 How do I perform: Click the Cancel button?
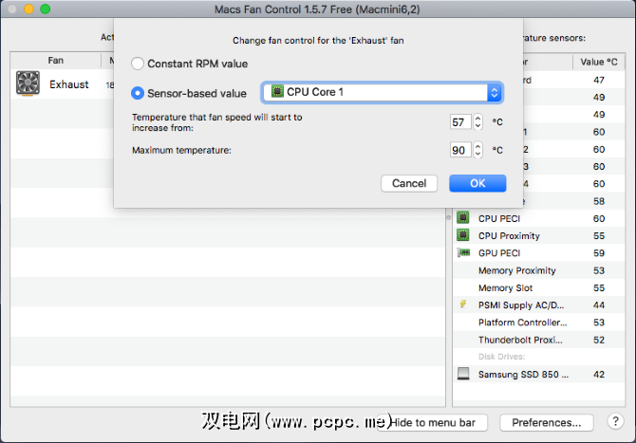[409, 183]
